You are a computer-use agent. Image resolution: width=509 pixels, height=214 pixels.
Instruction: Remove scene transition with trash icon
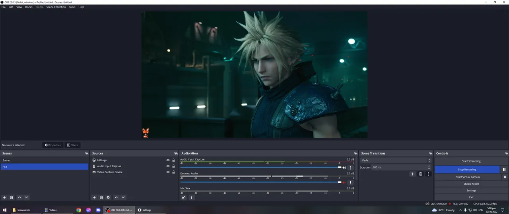[x=420, y=174]
